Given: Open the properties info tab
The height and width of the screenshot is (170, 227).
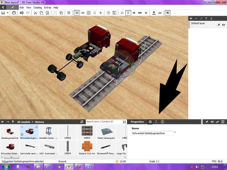Looking at the screenshot, I should click(163, 122).
